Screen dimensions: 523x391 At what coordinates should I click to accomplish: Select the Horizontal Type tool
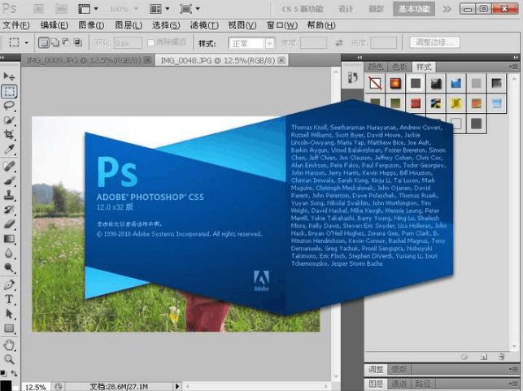(x=10, y=298)
